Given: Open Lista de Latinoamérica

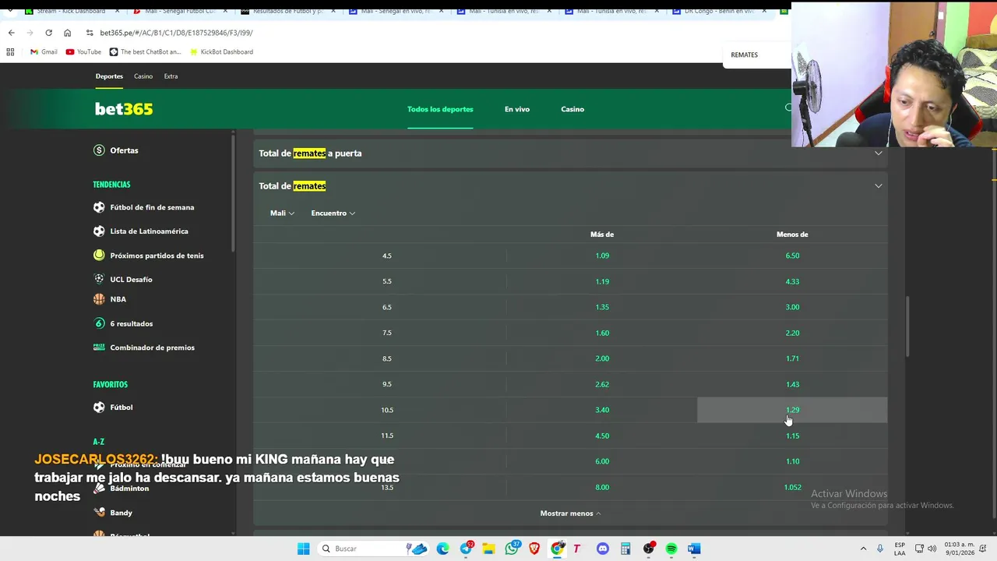Looking at the screenshot, I should (x=140, y=231).
